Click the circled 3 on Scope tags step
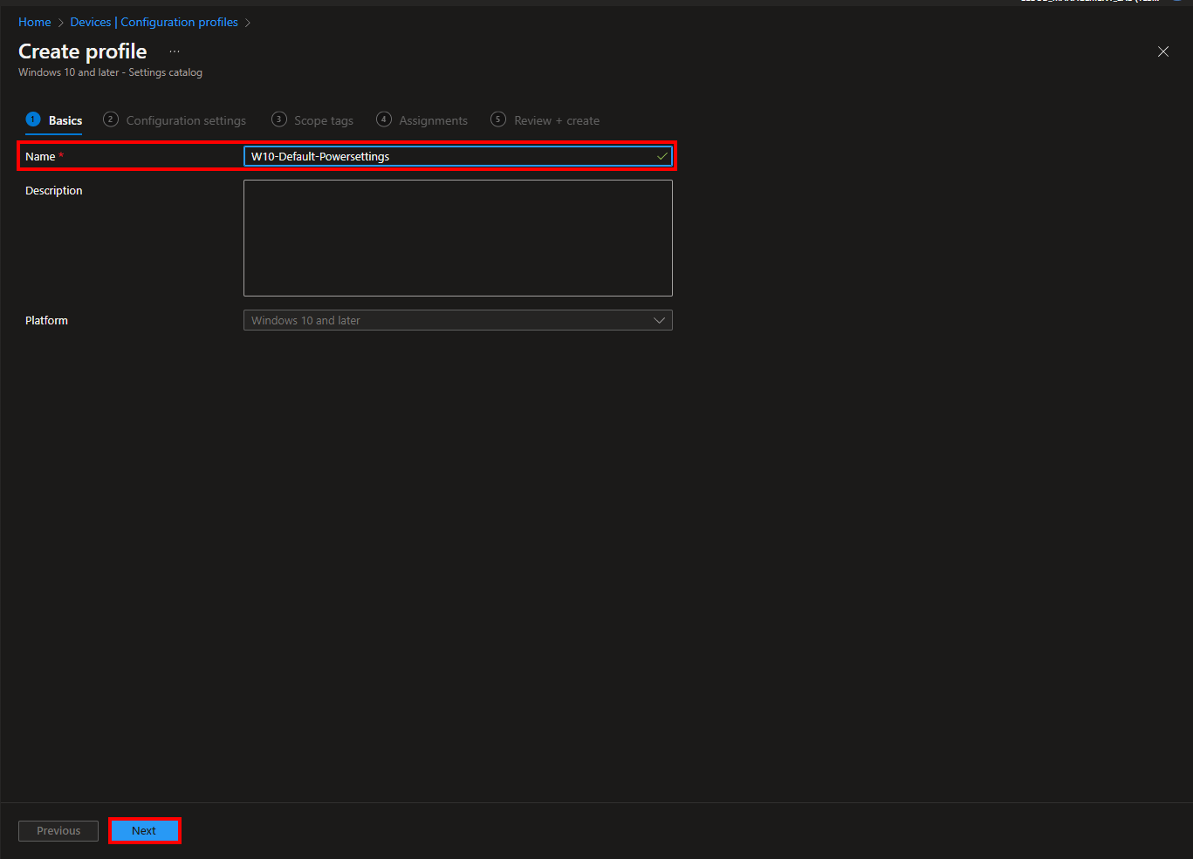The width and height of the screenshot is (1193, 859). pos(278,119)
